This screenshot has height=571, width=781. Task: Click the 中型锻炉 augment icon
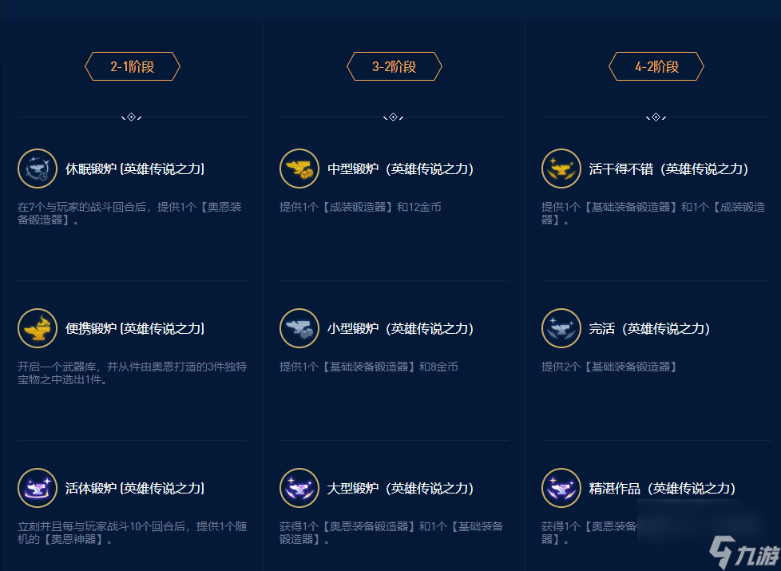299,169
